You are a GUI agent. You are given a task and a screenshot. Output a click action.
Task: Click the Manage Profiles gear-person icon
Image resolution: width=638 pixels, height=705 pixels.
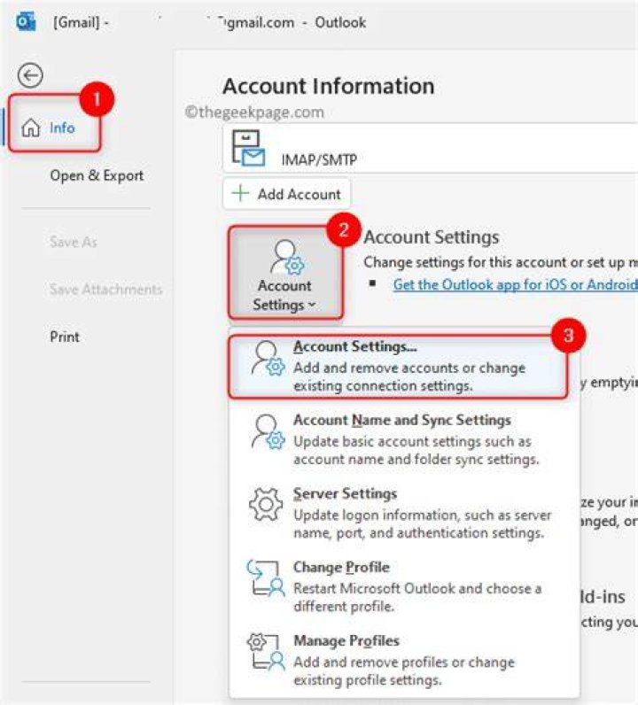266,652
